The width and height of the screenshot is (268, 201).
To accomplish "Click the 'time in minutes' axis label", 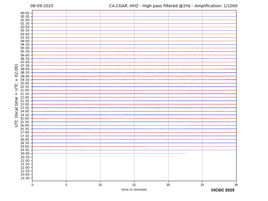I will (x=134, y=189).
